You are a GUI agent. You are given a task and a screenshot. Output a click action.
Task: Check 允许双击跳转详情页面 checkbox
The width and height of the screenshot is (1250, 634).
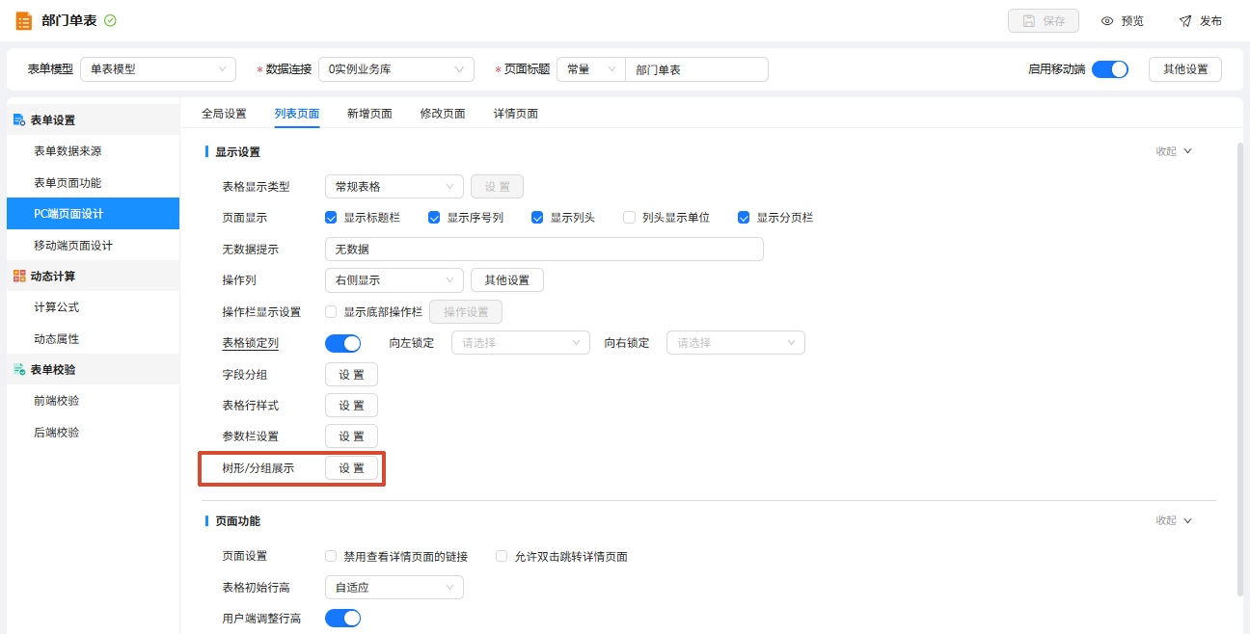point(502,557)
